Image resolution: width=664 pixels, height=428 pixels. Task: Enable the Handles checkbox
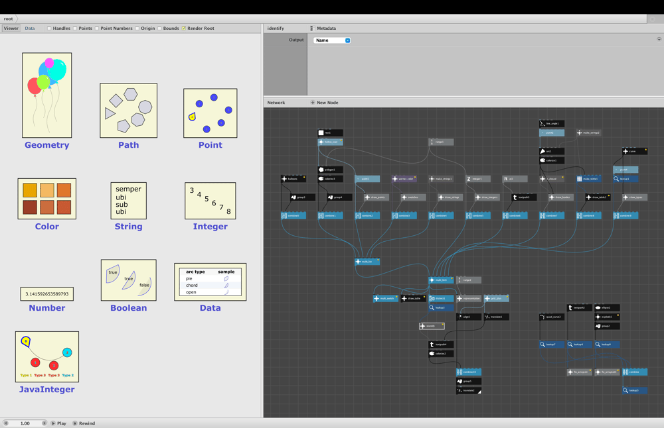49,28
